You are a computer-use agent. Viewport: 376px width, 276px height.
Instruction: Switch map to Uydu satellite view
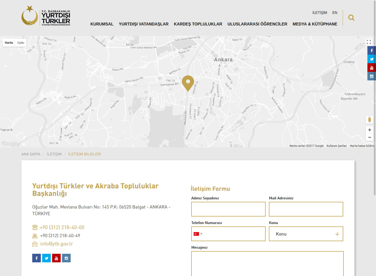21,43
